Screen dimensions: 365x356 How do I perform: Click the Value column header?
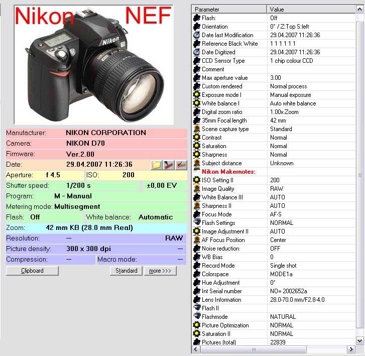tap(311, 10)
